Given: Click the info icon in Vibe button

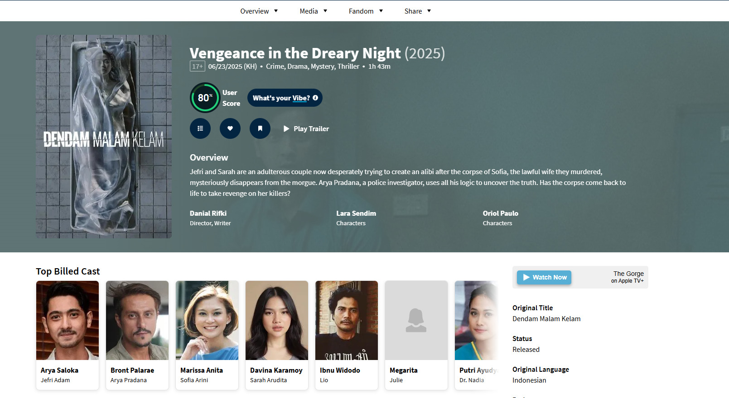Looking at the screenshot, I should (x=315, y=98).
